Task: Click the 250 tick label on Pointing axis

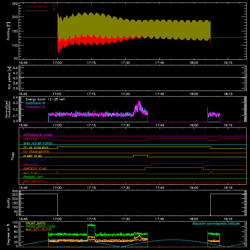Action: pos(15,3)
